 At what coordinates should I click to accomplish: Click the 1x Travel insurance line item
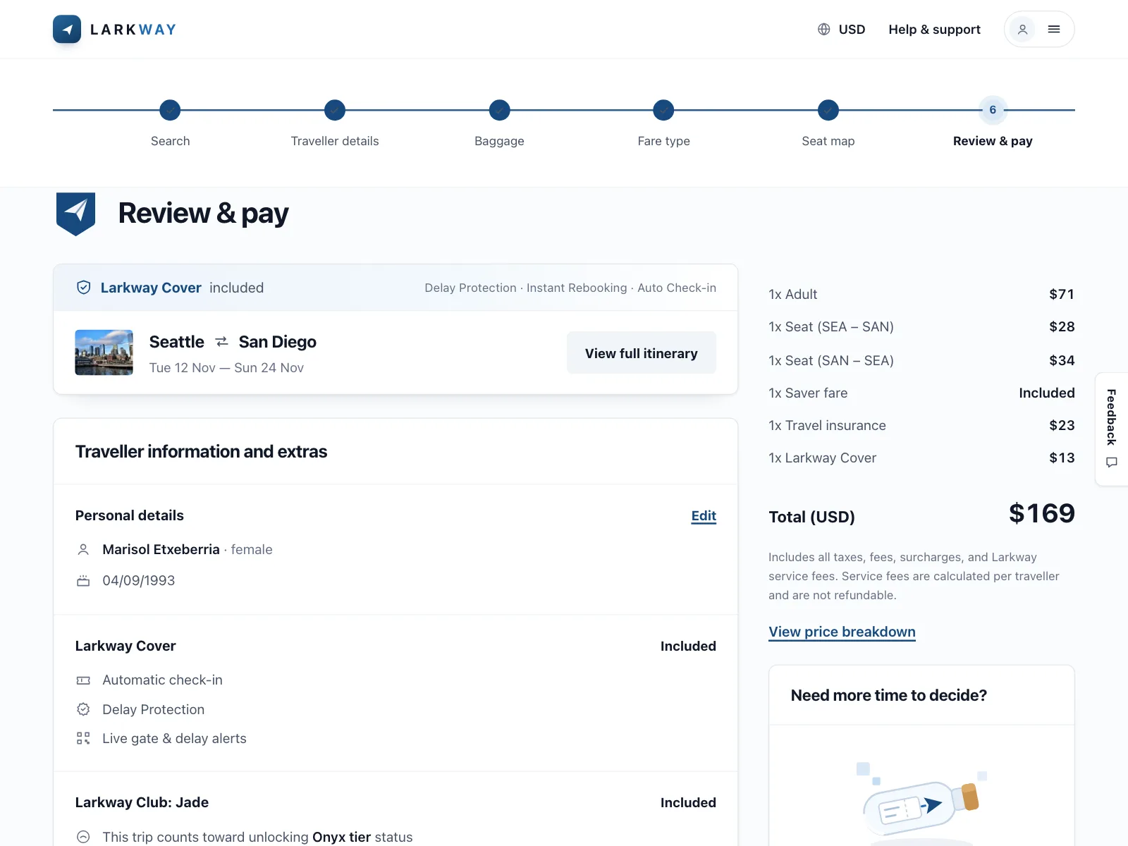(x=921, y=426)
